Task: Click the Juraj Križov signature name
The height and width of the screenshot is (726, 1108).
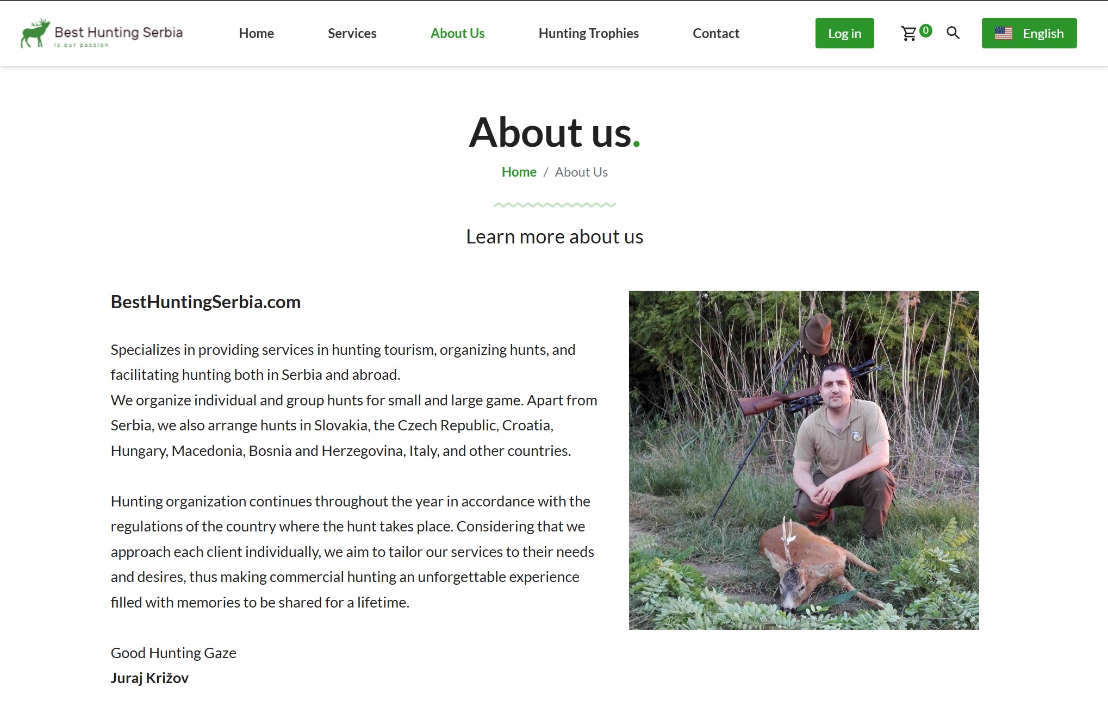Action: [x=150, y=678]
